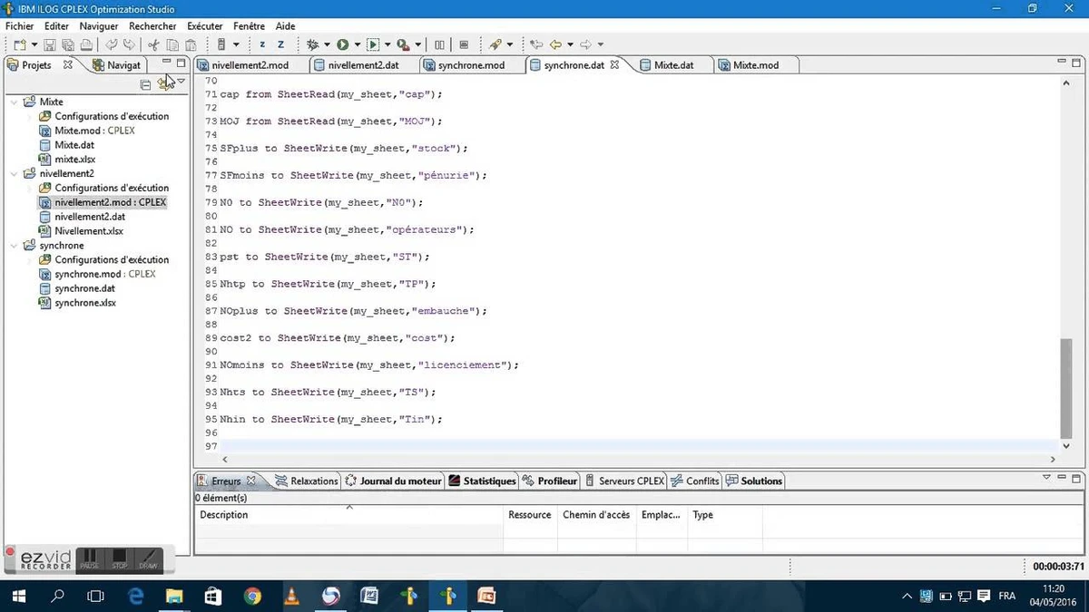Viewport: 1089px width, 612px height.
Task: Click the yellow Back navigation arrow
Action: [x=555, y=44]
